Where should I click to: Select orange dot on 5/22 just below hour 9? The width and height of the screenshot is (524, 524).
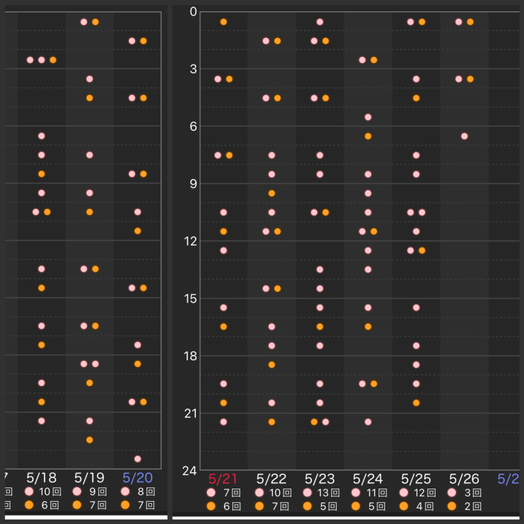(x=272, y=193)
